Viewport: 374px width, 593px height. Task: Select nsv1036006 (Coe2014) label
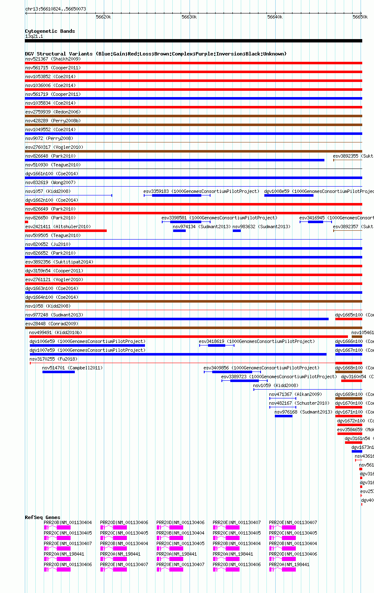coord(50,85)
